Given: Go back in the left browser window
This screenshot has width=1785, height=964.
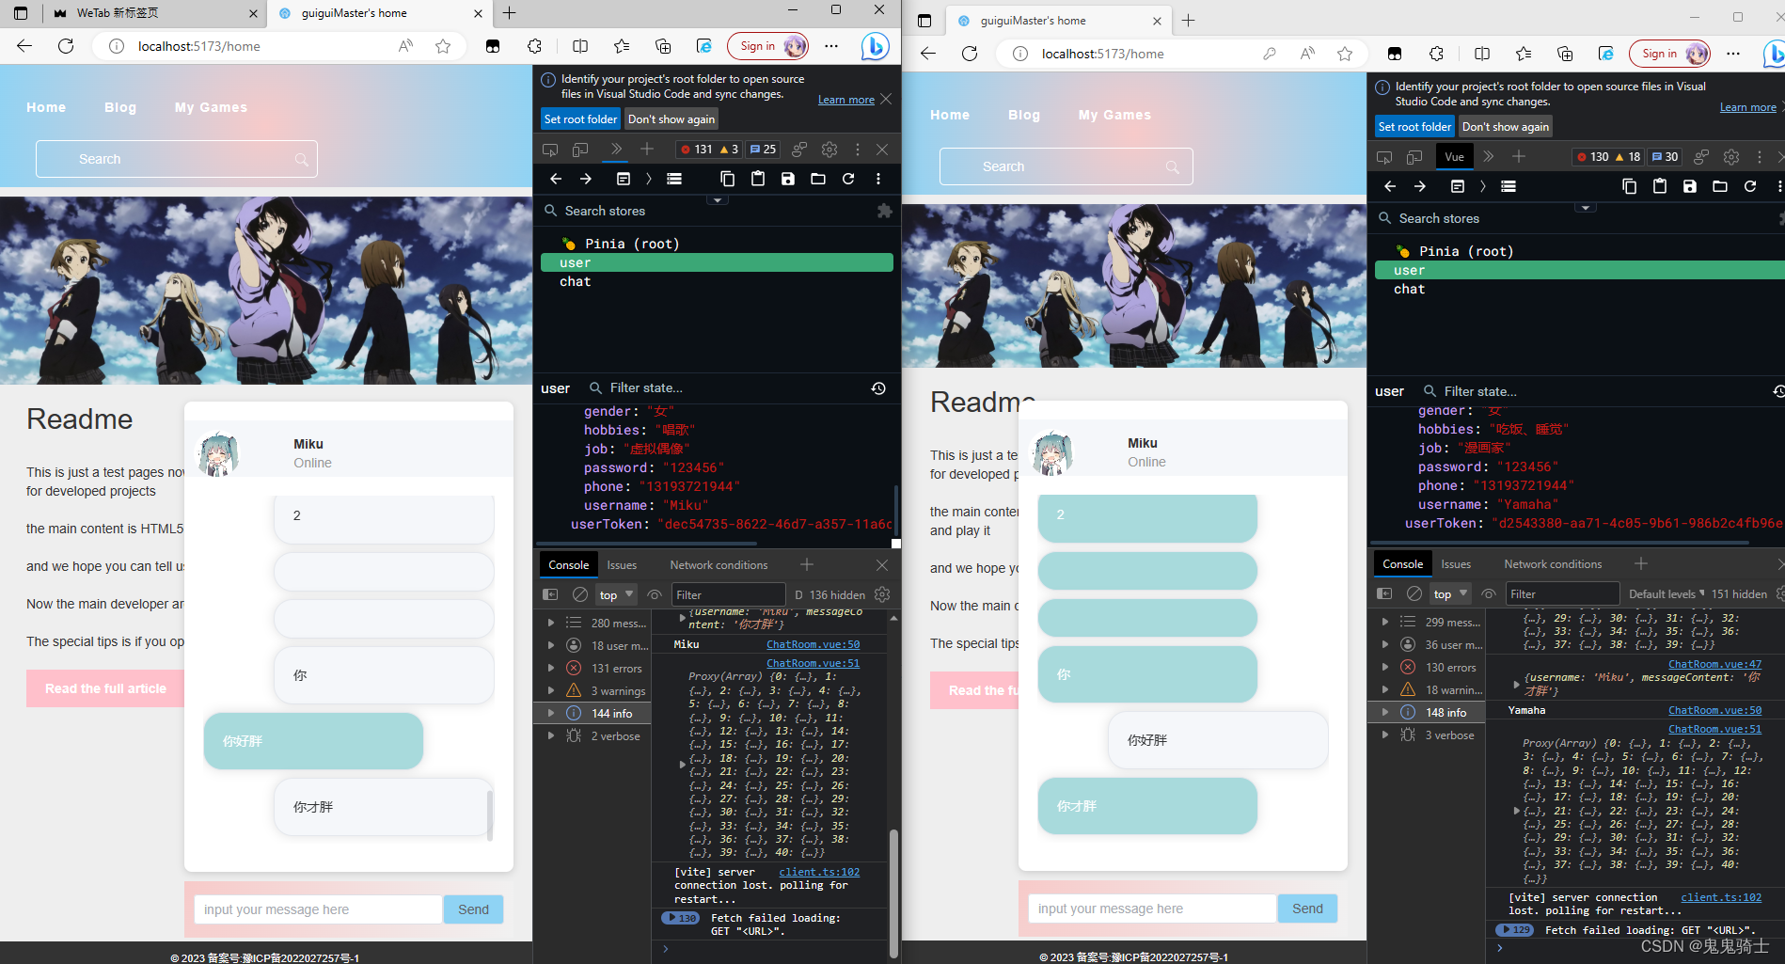Looking at the screenshot, I should (24, 46).
